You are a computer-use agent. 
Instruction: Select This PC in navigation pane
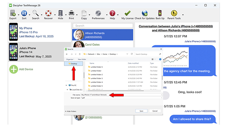point(73,85)
